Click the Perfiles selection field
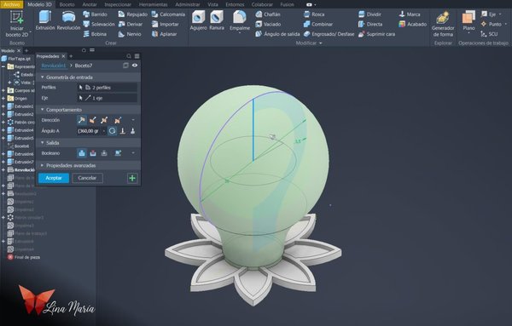The width and height of the screenshot is (512, 326). pos(107,88)
